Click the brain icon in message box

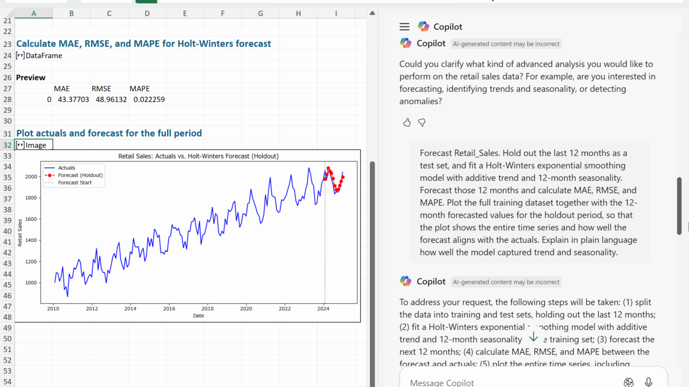[628, 382]
